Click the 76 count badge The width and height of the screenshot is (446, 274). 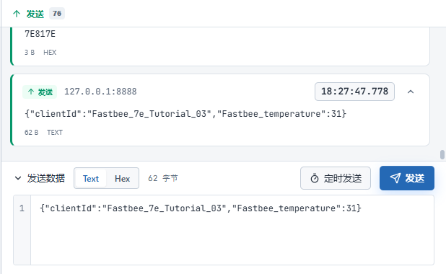tap(57, 14)
